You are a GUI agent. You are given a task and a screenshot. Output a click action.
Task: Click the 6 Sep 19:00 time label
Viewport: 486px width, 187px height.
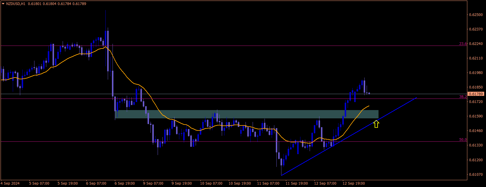click(x=125, y=183)
